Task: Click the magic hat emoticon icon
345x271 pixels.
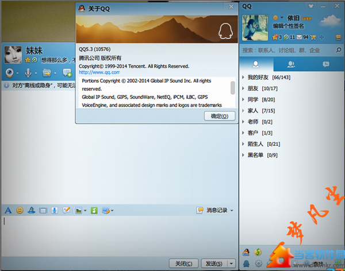Action: tap(32, 210)
